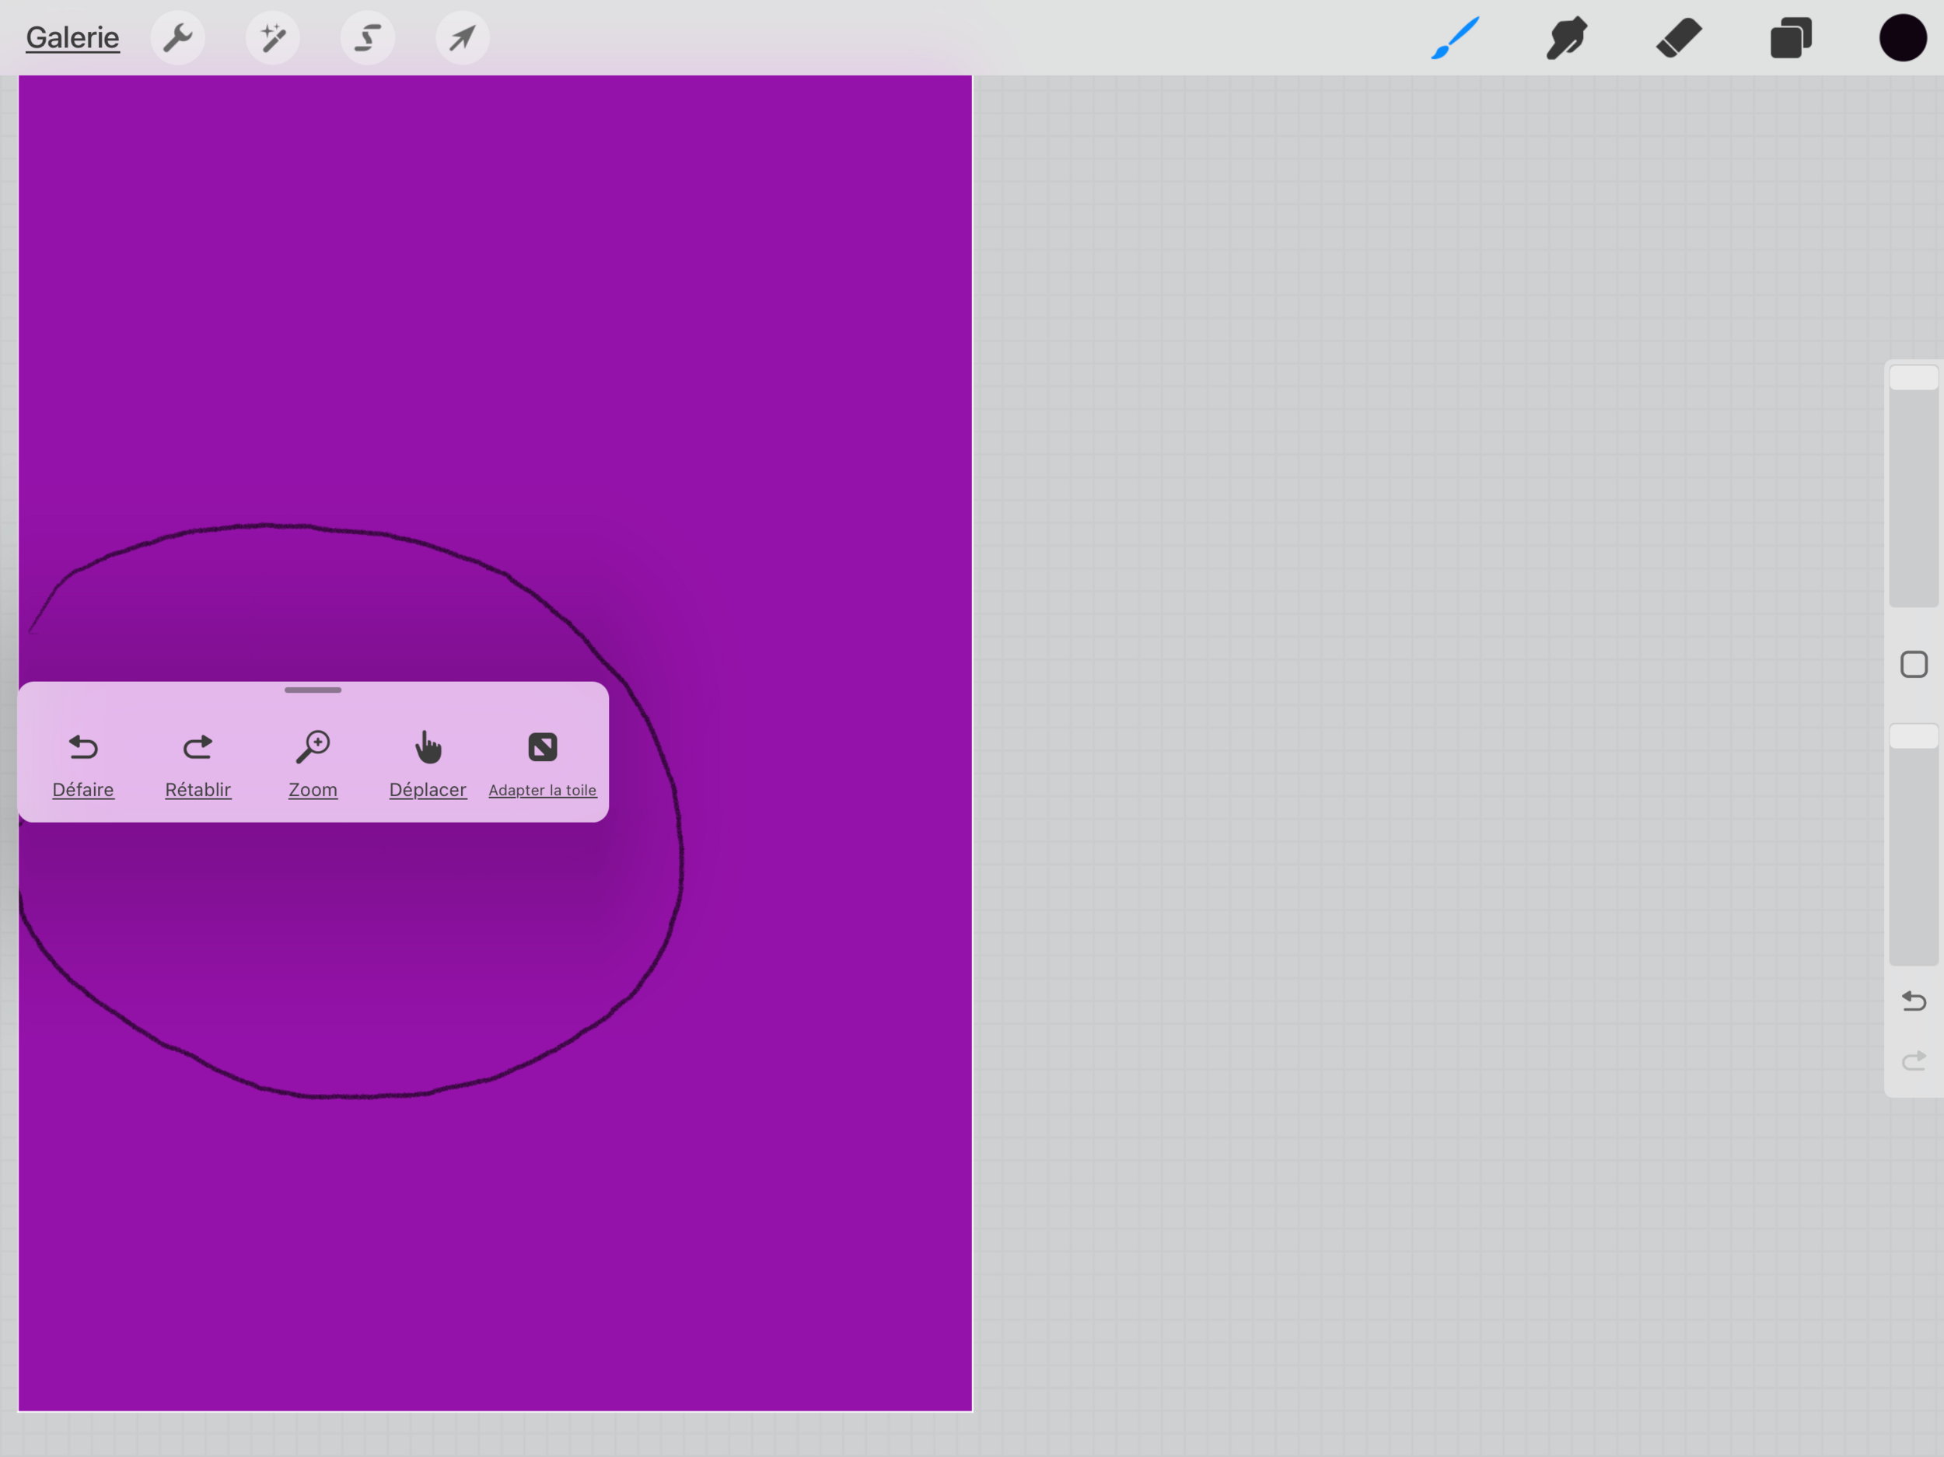
Task: Choose Déplacer hand option
Action: click(x=428, y=763)
